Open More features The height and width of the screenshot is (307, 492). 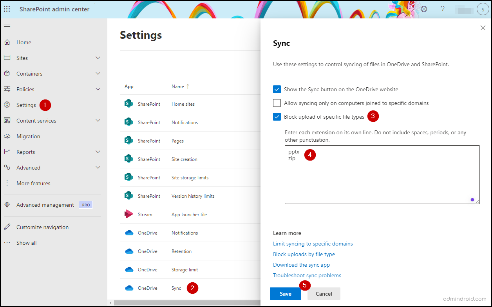[x=33, y=183]
